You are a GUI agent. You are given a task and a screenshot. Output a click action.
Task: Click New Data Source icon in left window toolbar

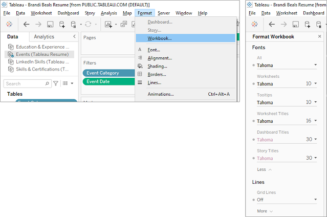62,25
